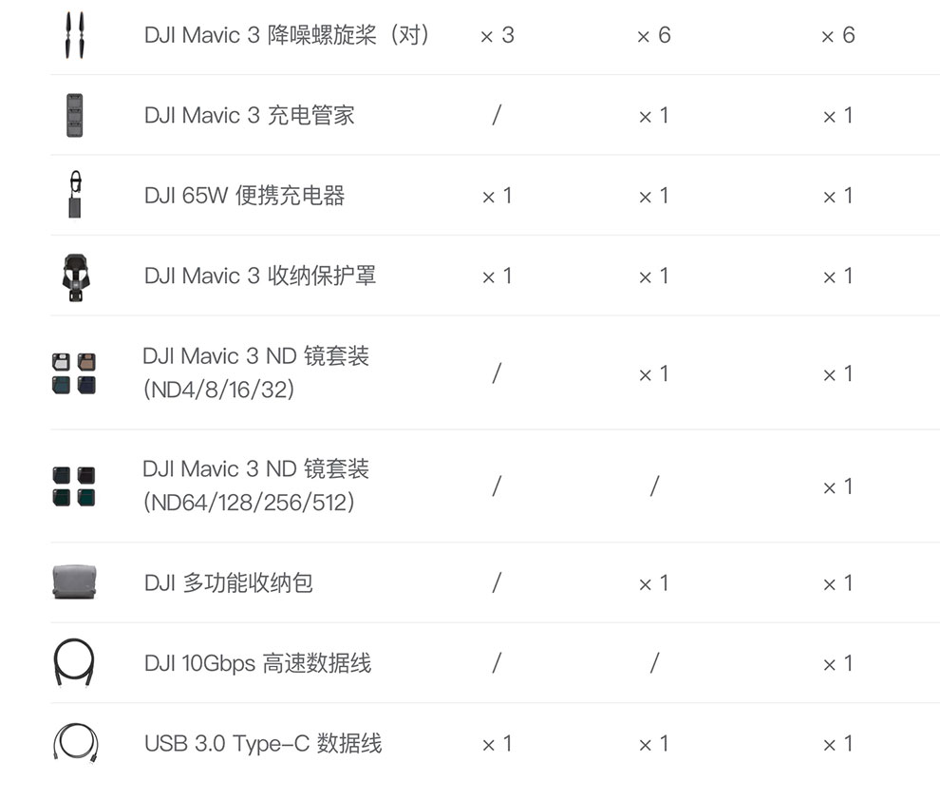Image resolution: width=940 pixels, height=800 pixels.
Task: Select the DJI multifunction bag icon
Action: coord(74,581)
